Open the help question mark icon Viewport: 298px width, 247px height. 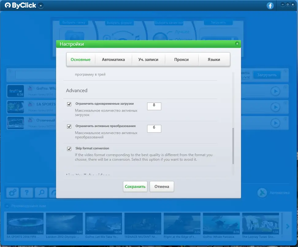point(27,193)
